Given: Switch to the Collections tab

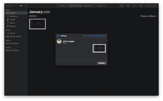Looking at the screenshot, I should 88,6.
